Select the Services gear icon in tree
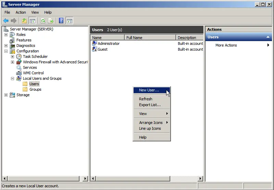 point(19,67)
